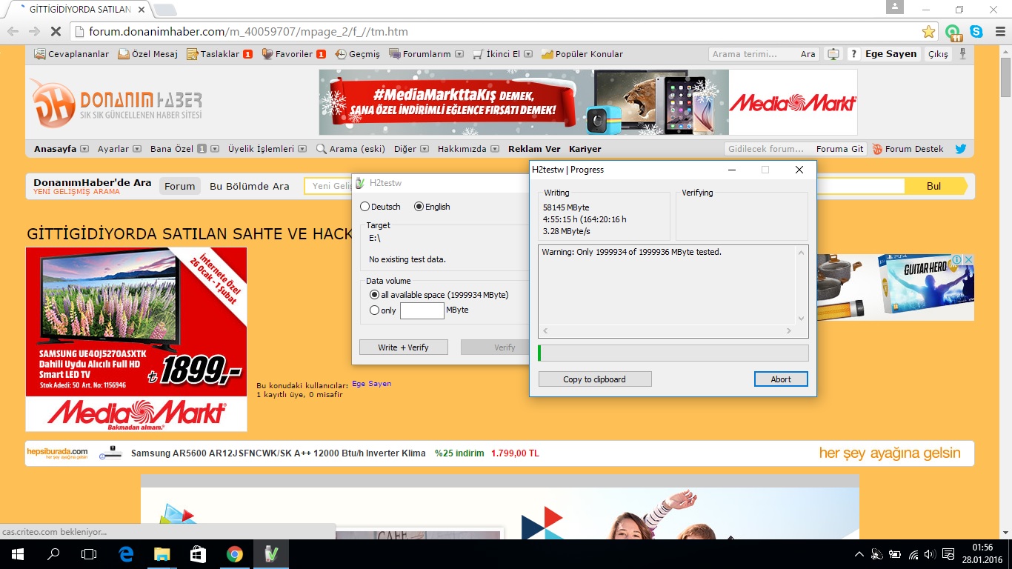Click Copy to clipboard in H2testw Progress
This screenshot has height=569, width=1012.
tap(595, 379)
